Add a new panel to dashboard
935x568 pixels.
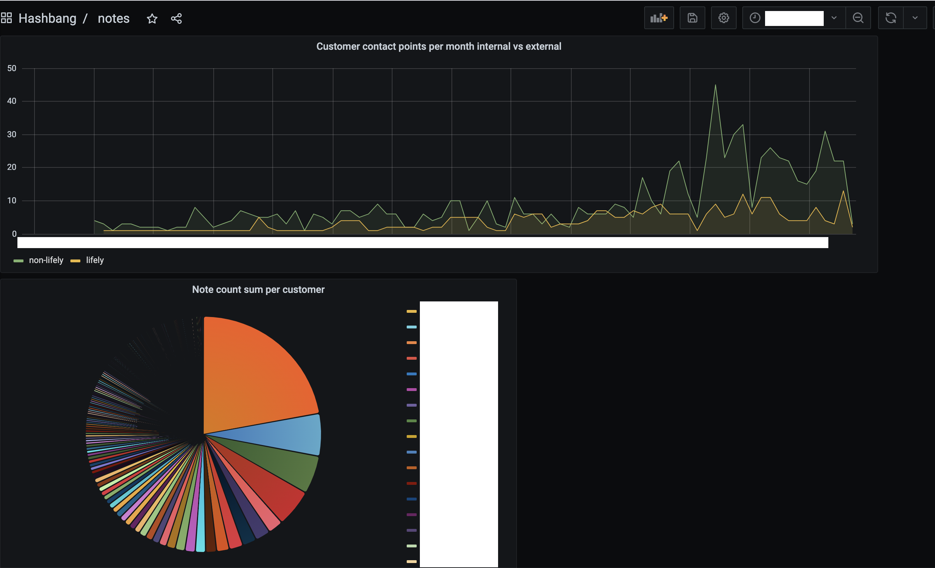[659, 18]
